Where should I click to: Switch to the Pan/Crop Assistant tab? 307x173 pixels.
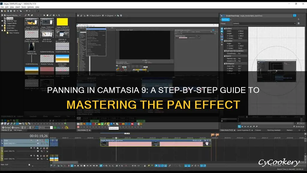tap(274, 130)
